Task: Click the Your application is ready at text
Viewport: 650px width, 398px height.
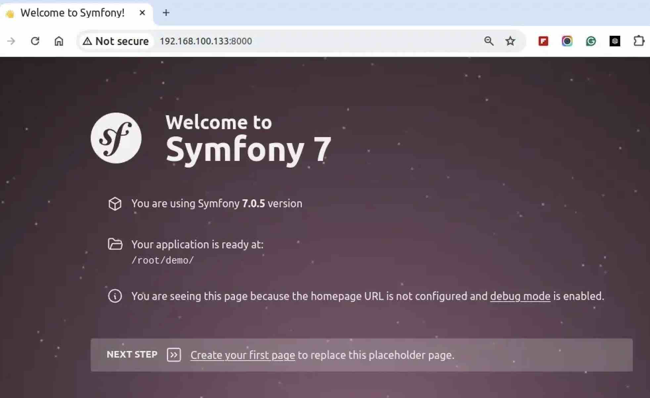Action: click(197, 244)
